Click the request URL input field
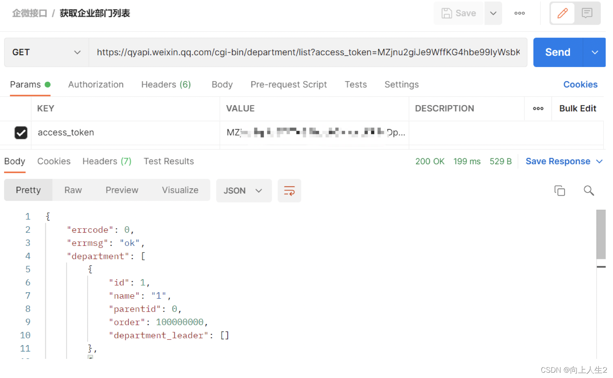The height and width of the screenshot is (378, 613). click(308, 52)
